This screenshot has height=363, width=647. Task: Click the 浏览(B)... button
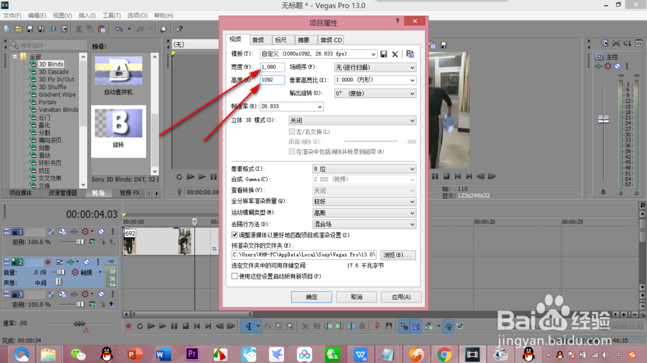(x=397, y=255)
